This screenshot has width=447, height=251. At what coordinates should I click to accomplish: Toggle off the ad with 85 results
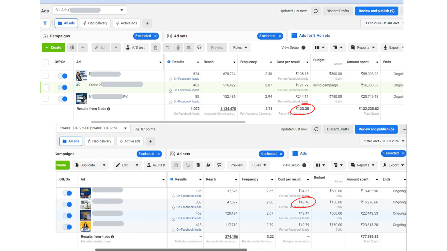click(63, 99)
